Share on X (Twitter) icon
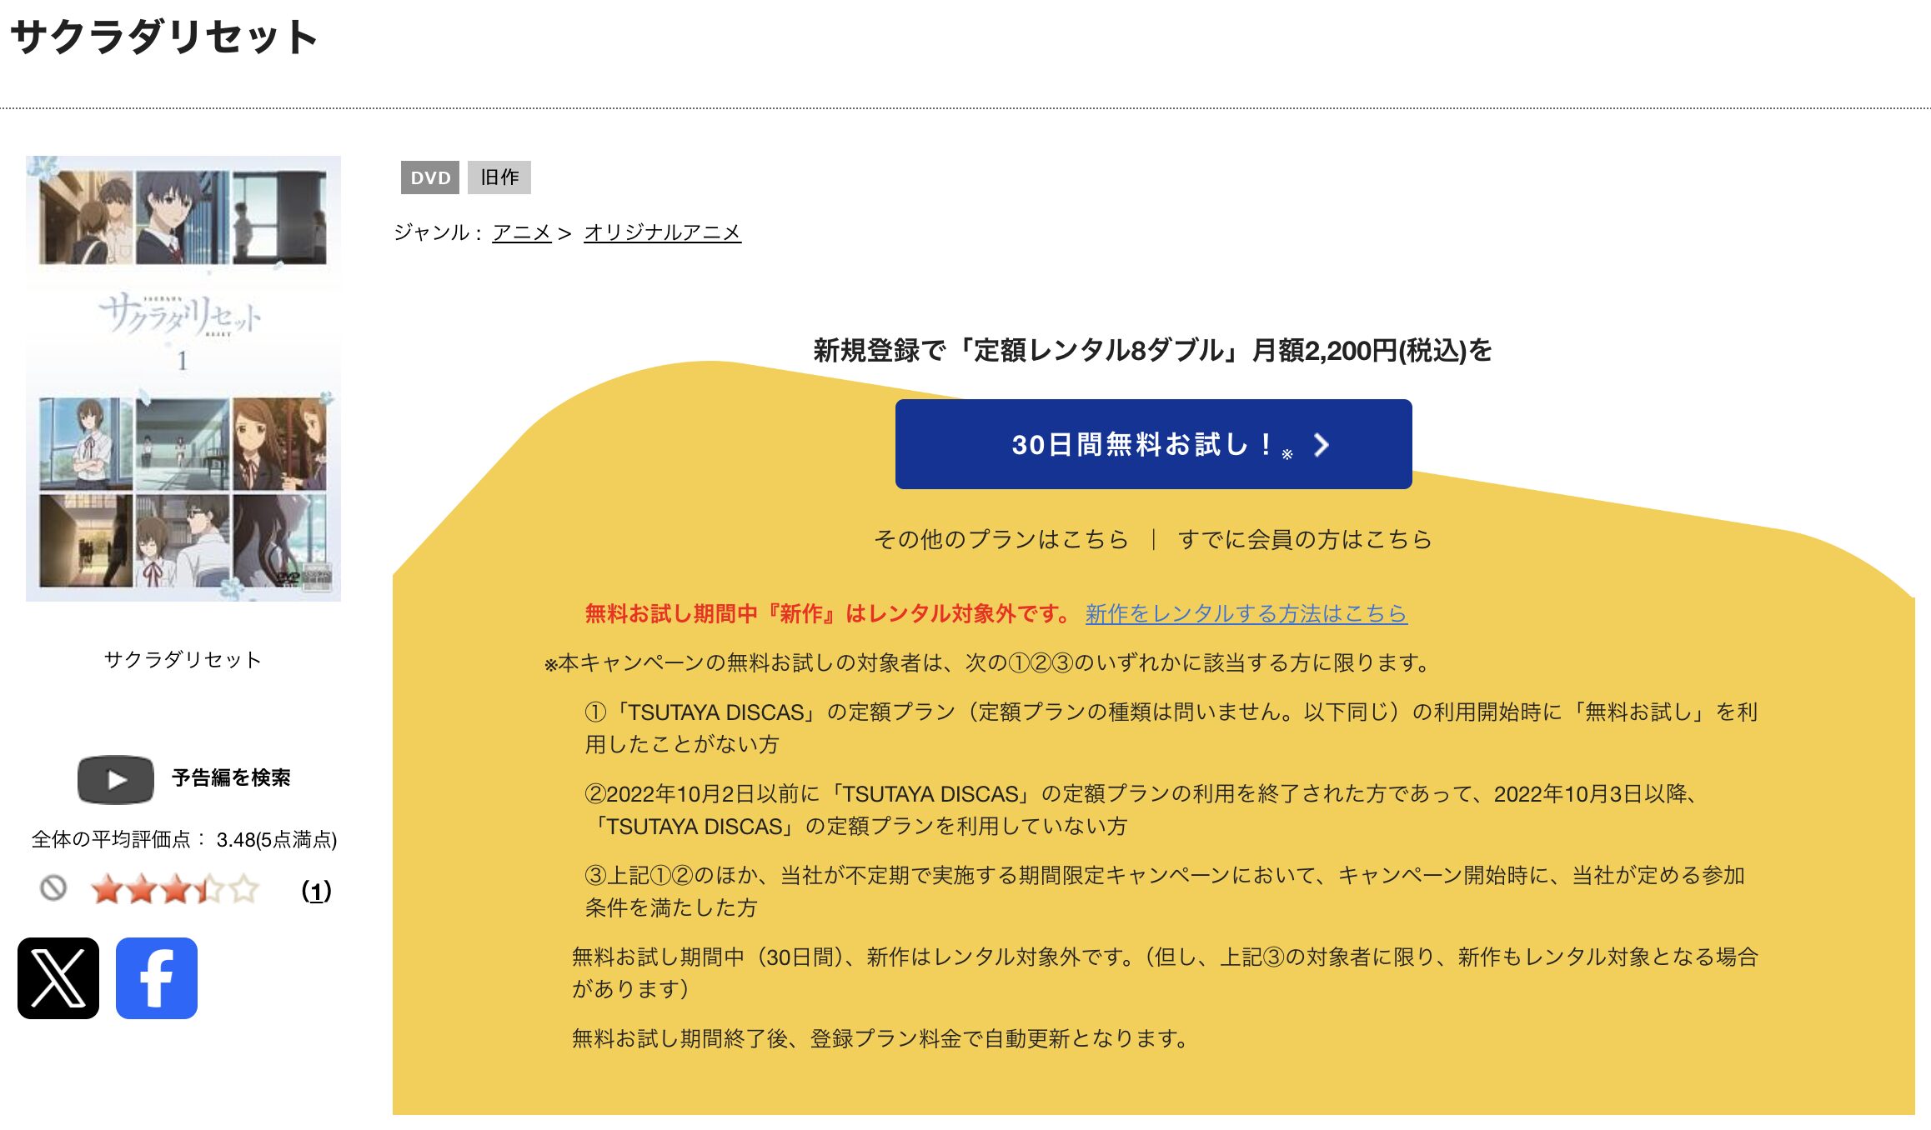 (58, 978)
